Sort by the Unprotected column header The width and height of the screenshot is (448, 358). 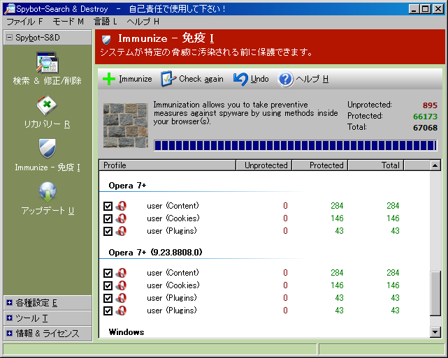[x=263, y=165]
